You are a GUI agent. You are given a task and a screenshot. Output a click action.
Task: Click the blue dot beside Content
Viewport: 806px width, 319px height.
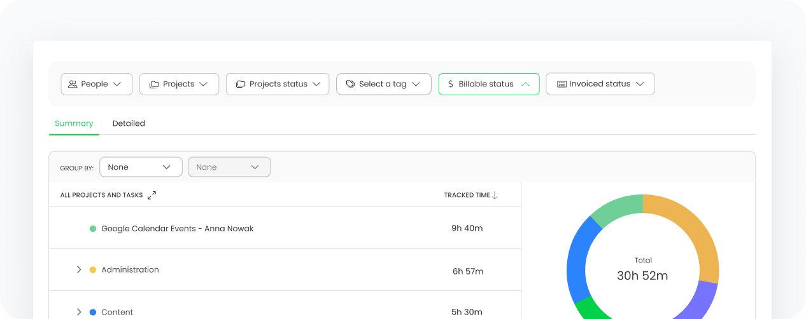(93, 312)
